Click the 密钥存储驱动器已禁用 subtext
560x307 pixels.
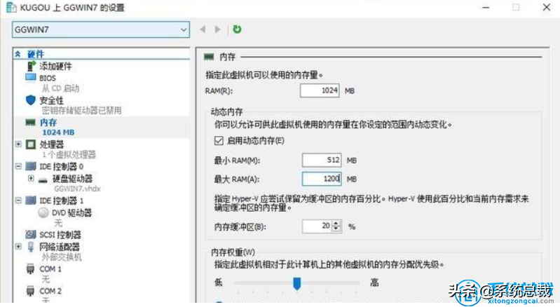(x=81, y=110)
